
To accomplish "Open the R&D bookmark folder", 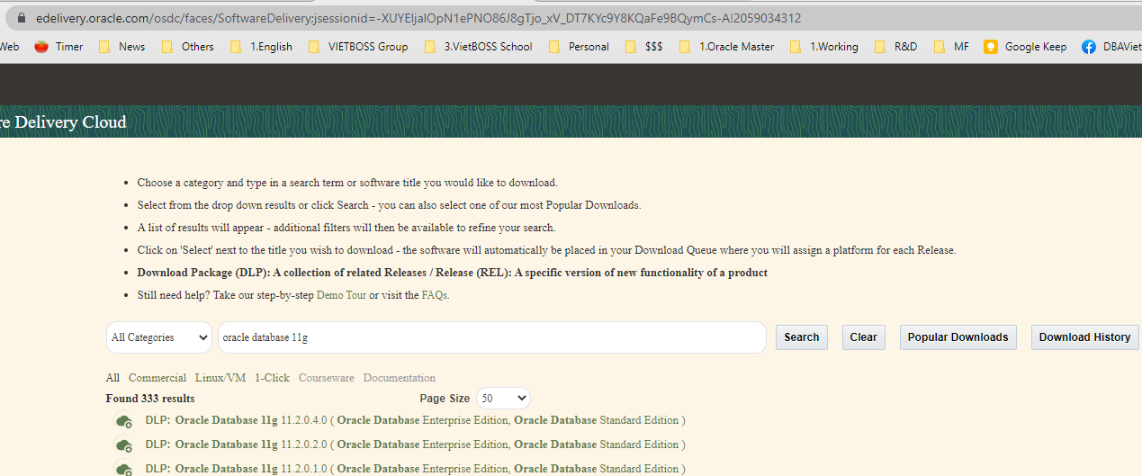I will 895,47.
